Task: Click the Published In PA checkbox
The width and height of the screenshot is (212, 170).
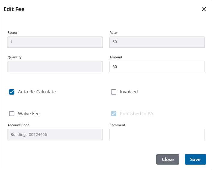Action: (x=114, y=114)
